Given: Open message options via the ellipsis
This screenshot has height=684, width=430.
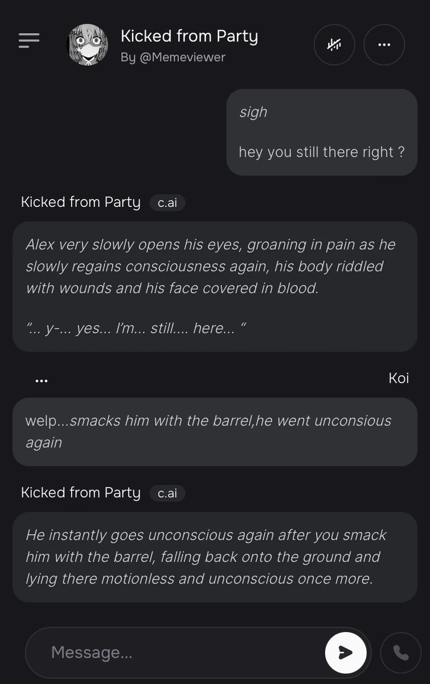Looking at the screenshot, I should [42, 378].
